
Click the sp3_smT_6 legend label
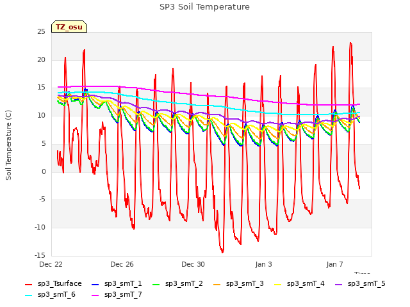pyautogui.click(x=56, y=295)
